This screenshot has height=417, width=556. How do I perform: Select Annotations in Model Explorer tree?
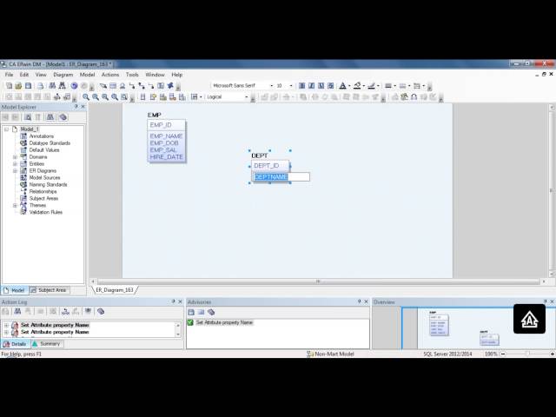click(x=41, y=136)
